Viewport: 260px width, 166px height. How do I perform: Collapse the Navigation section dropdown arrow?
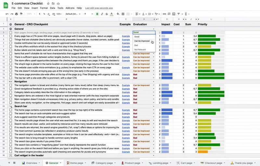pos(153,81)
